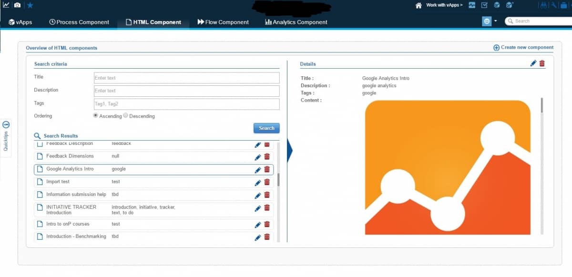This screenshot has height=277, width=572.
Task: Delete Intro to onP courses row
Action: [267, 224]
